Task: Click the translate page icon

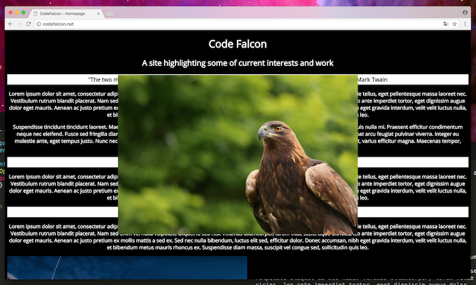Action: tap(446, 24)
